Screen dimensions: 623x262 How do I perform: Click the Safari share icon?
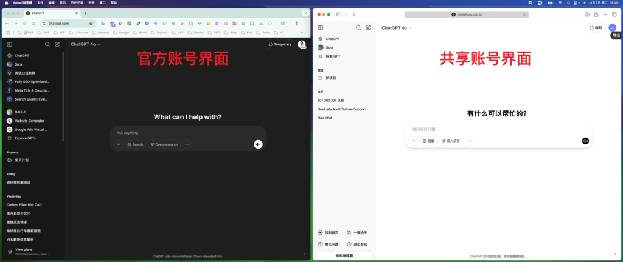(x=596, y=14)
